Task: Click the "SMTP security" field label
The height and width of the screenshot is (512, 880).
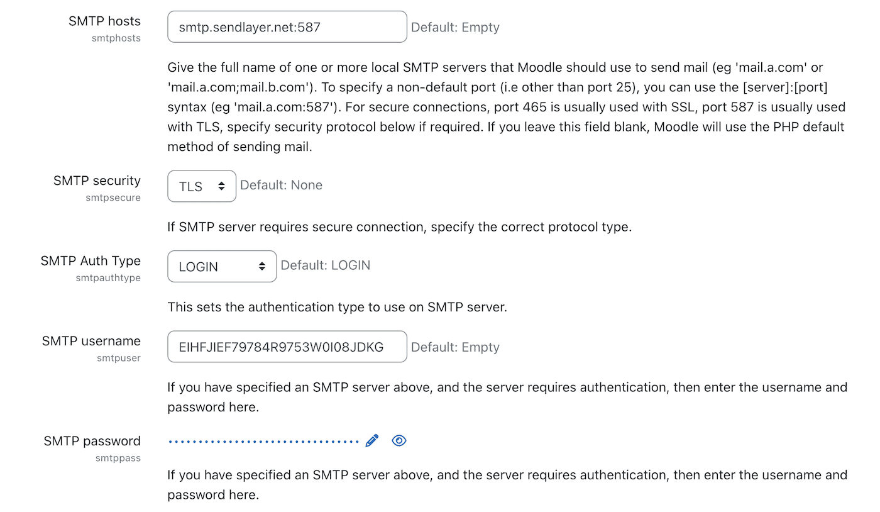Action: click(x=97, y=181)
